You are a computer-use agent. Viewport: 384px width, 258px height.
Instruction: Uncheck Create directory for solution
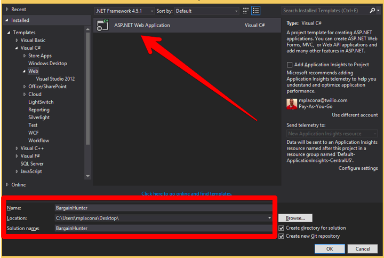pyautogui.click(x=282, y=228)
